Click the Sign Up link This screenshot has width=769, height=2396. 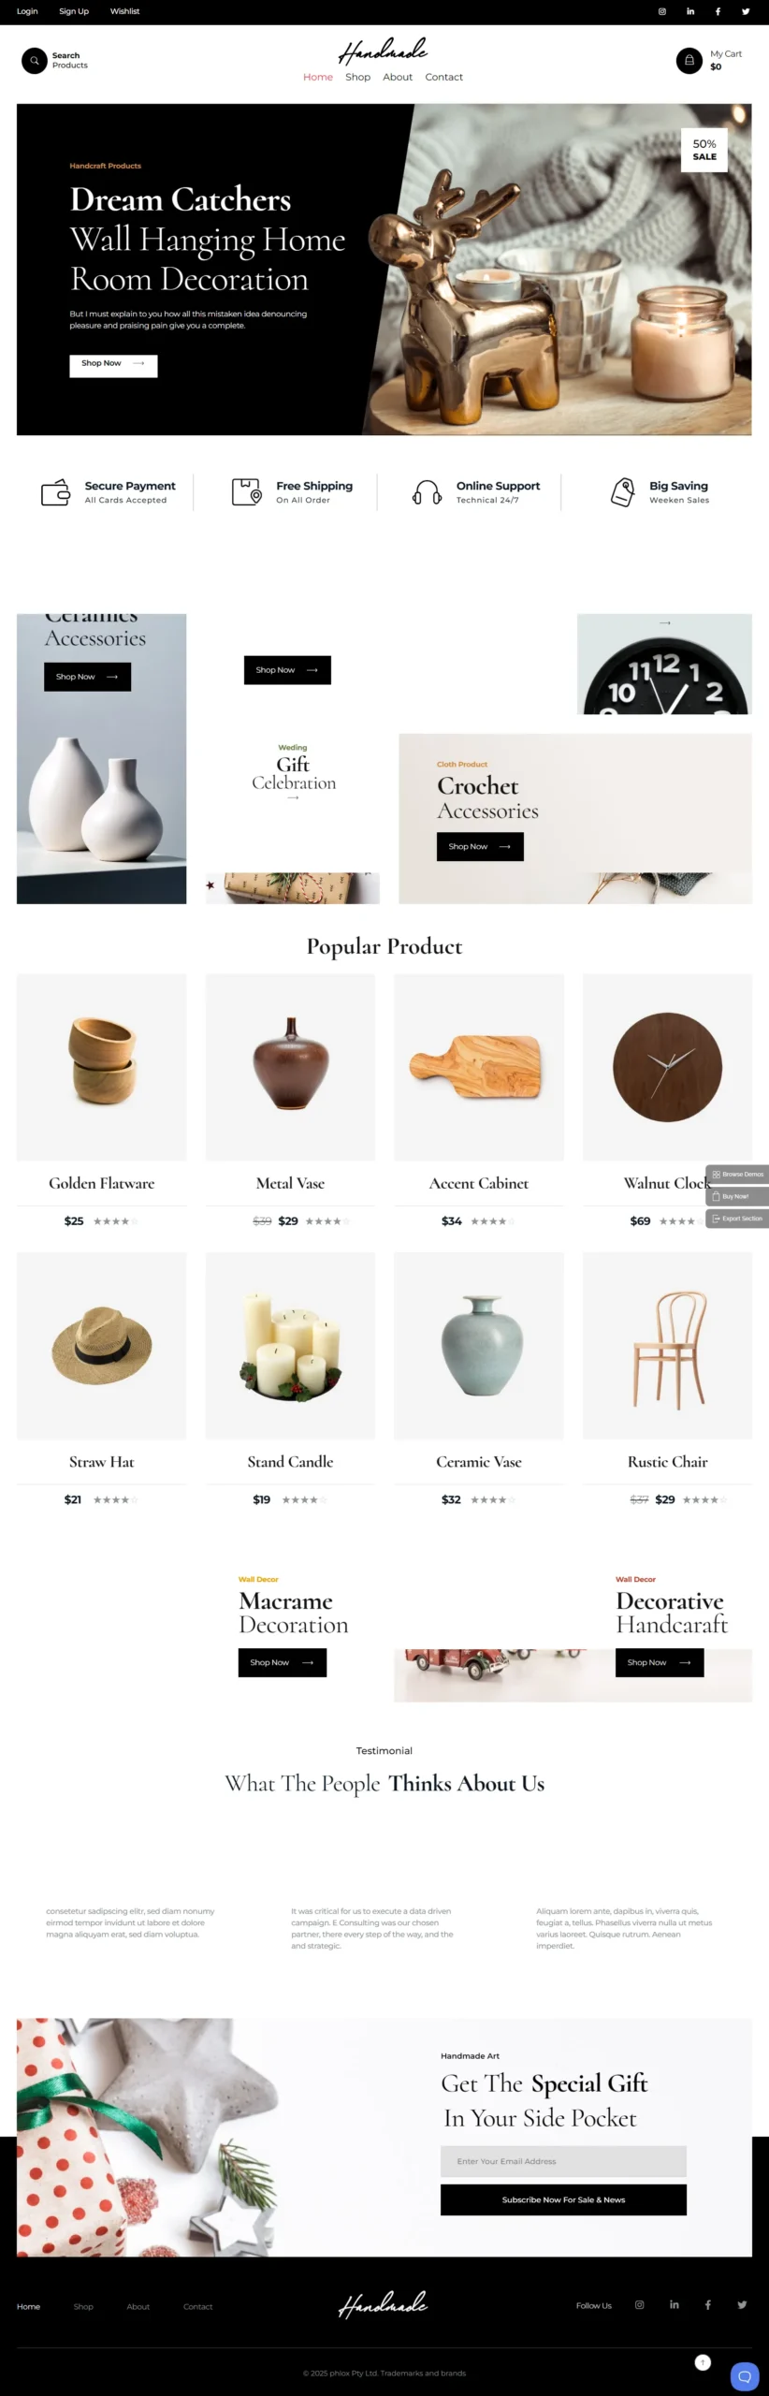[74, 11]
